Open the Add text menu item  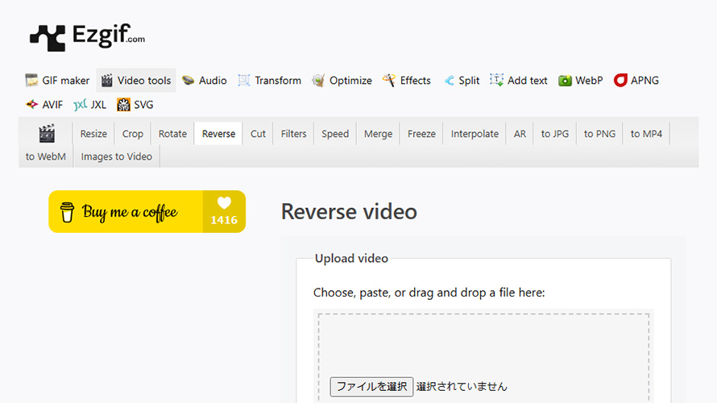coord(519,81)
